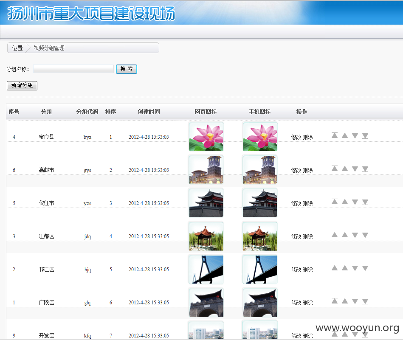Open 宝应县 lotus mobile icon thumbnail
403x340 pixels.
click(260, 136)
